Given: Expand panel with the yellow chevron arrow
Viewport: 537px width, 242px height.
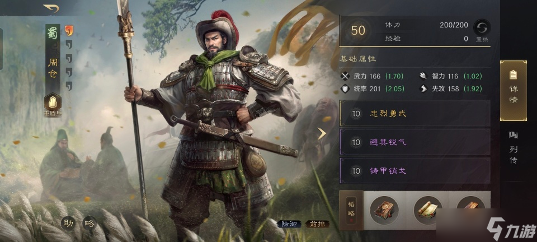Looking at the screenshot, I should coord(321,134).
